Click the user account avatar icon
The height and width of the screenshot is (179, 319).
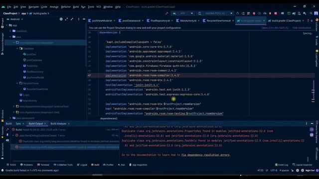coord(316,13)
